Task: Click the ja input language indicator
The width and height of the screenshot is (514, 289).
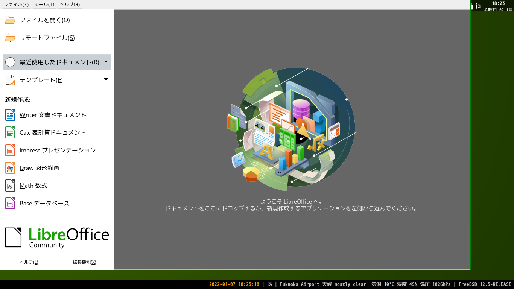Action: coord(478,6)
